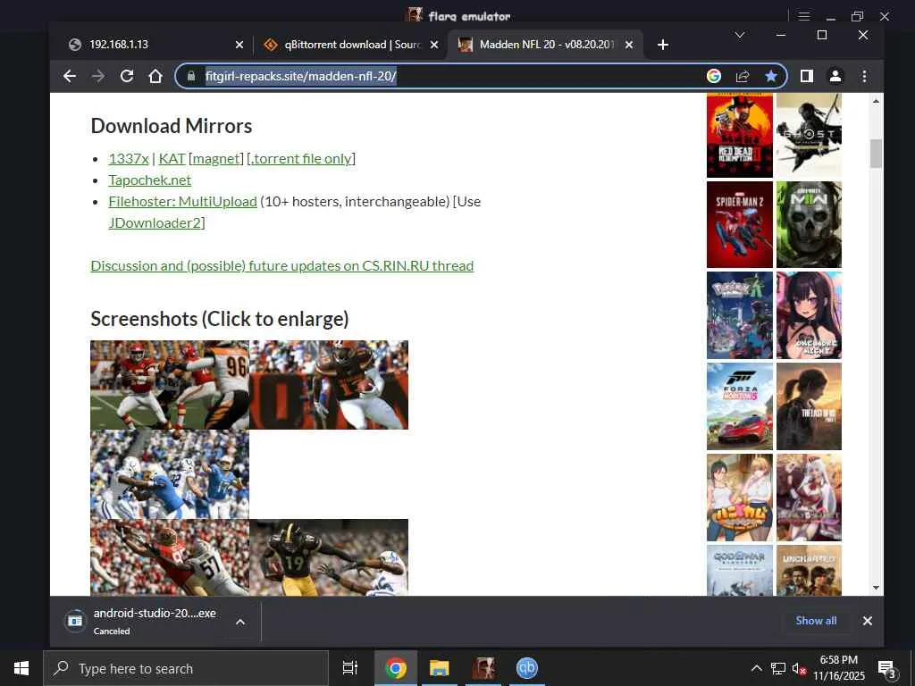Open Red Dead Redemption II cover
Image resolution: width=915 pixels, height=686 pixels.
(x=739, y=136)
